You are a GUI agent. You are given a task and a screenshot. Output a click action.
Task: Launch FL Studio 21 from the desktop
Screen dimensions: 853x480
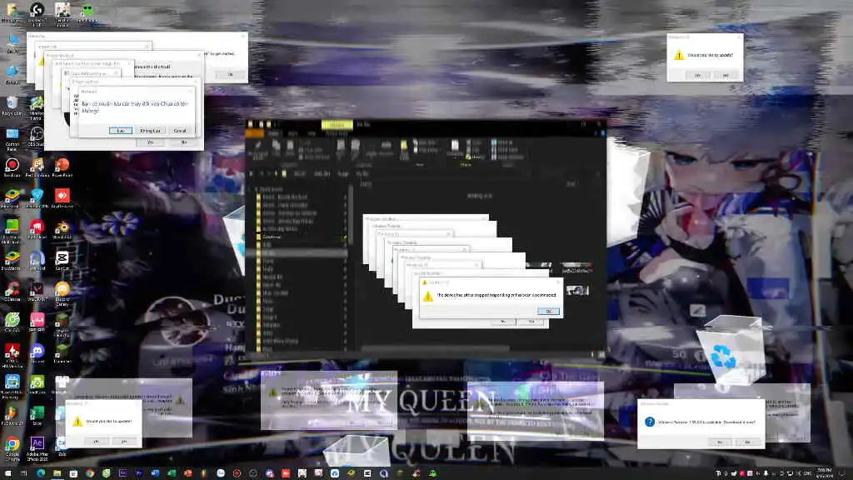tap(12, 415)
